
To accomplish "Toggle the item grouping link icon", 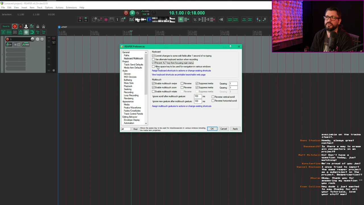I will (9, 32).
